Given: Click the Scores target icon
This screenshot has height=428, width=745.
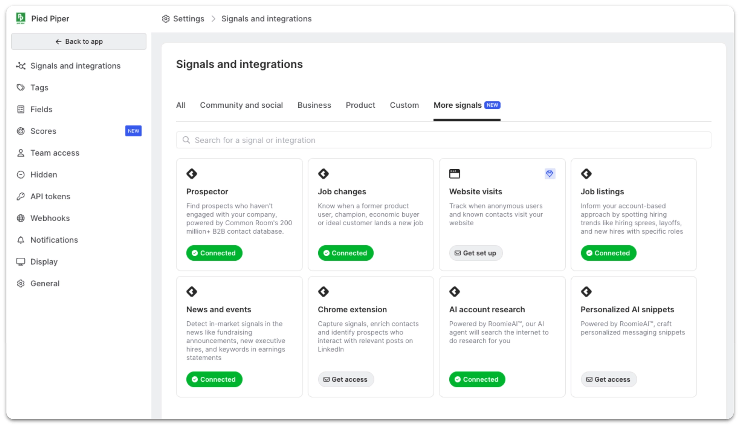Looking at the screenshot, I should (21, 131).
